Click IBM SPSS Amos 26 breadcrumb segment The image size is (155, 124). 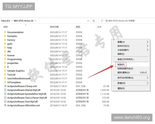(x=24, y=21)
